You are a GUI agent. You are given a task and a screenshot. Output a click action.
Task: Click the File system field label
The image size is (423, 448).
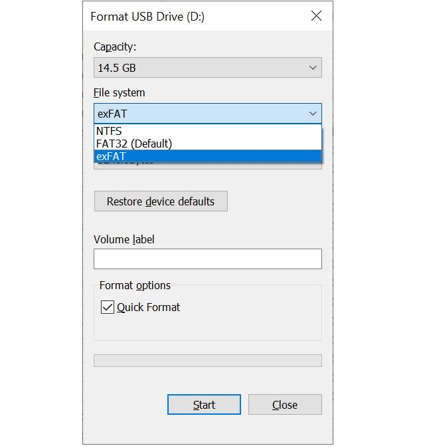point(120,93)
